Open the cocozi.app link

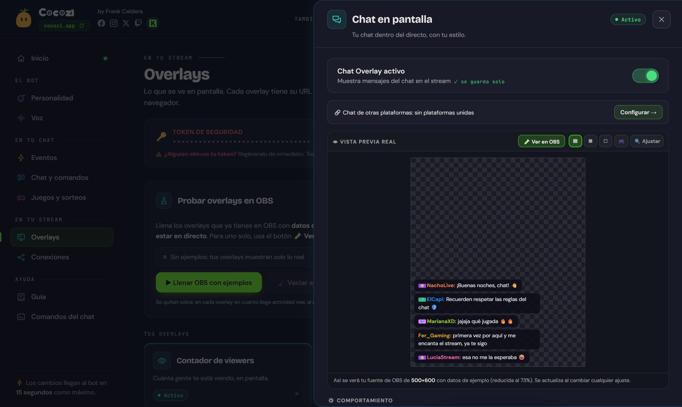pyautogui.click(x=64, y=26)
